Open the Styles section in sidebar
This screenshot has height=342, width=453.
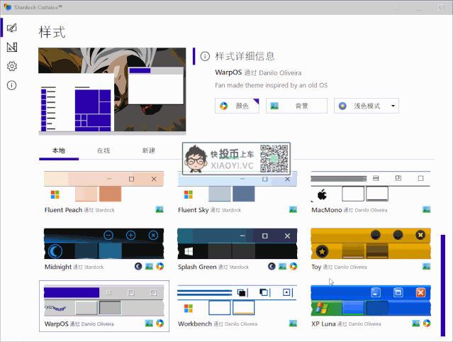[x=12, y=28]
